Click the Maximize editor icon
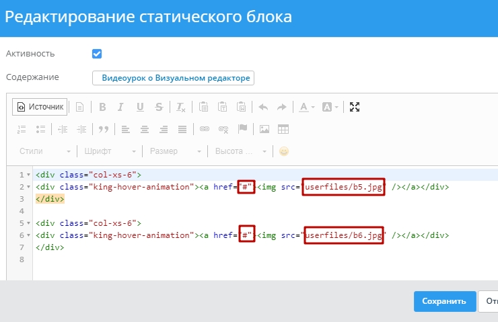Viewport: 498px width, 322px height. [x=355, y=107]
